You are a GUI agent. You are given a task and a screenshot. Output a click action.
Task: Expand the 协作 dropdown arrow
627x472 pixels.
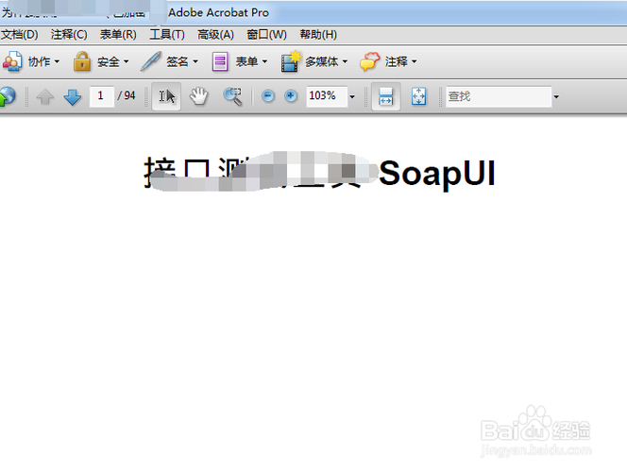coord(57,61)
